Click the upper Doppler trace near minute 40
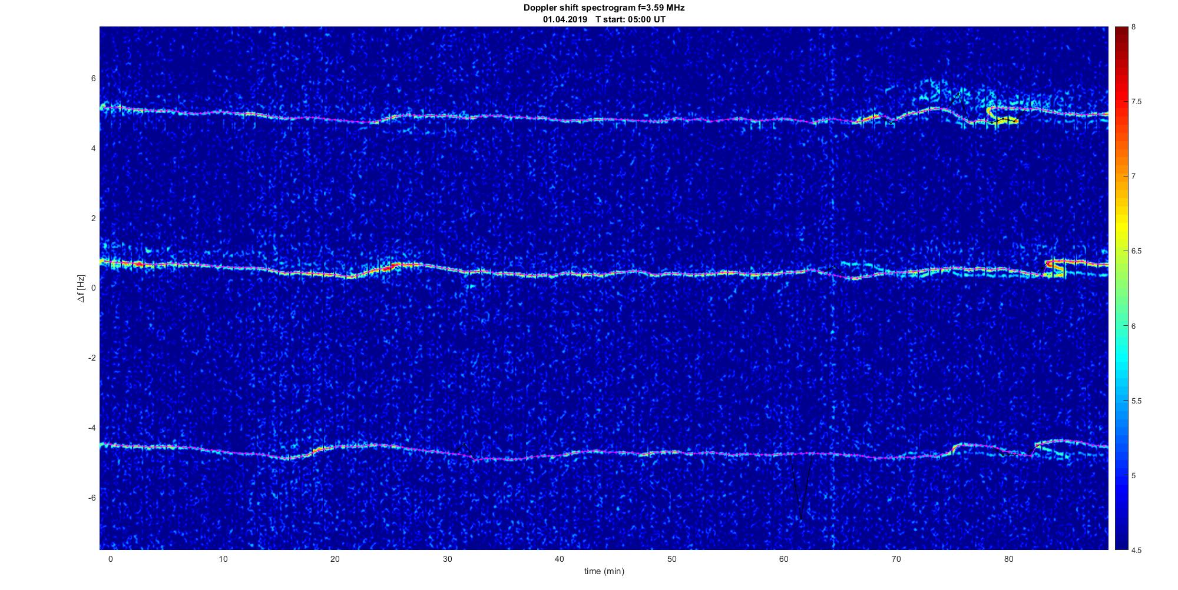The height and width of the screenshot is (590, 1178). (x=560, y=120)
